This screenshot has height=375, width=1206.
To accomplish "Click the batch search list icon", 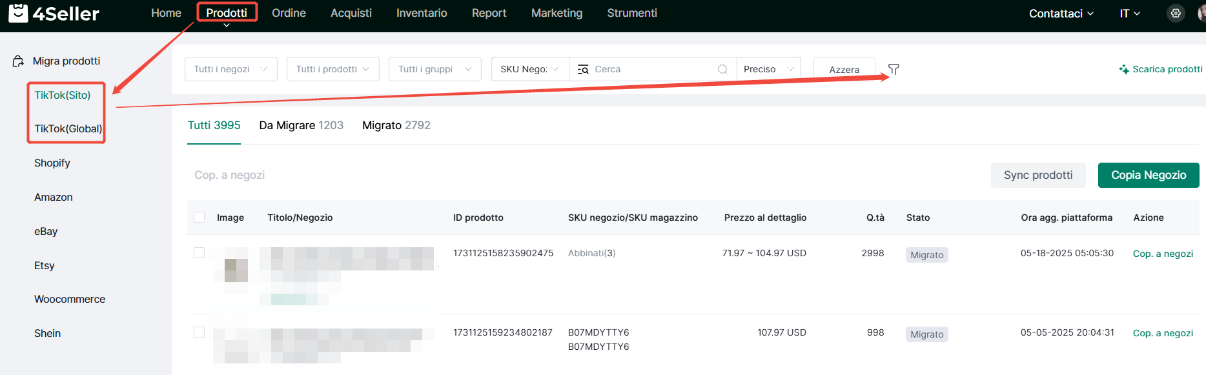I will pos(583,69).
